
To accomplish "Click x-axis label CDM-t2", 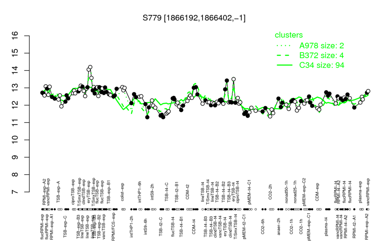I will [x=187, y=193].
